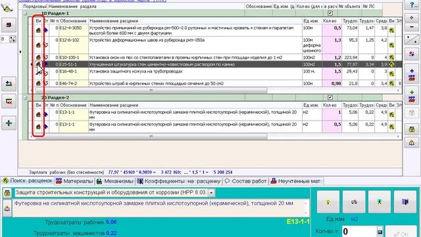Viewport: 421px width, 237px height.
Task: Click the worker figure button in the search panel
Action: point(380,202)
